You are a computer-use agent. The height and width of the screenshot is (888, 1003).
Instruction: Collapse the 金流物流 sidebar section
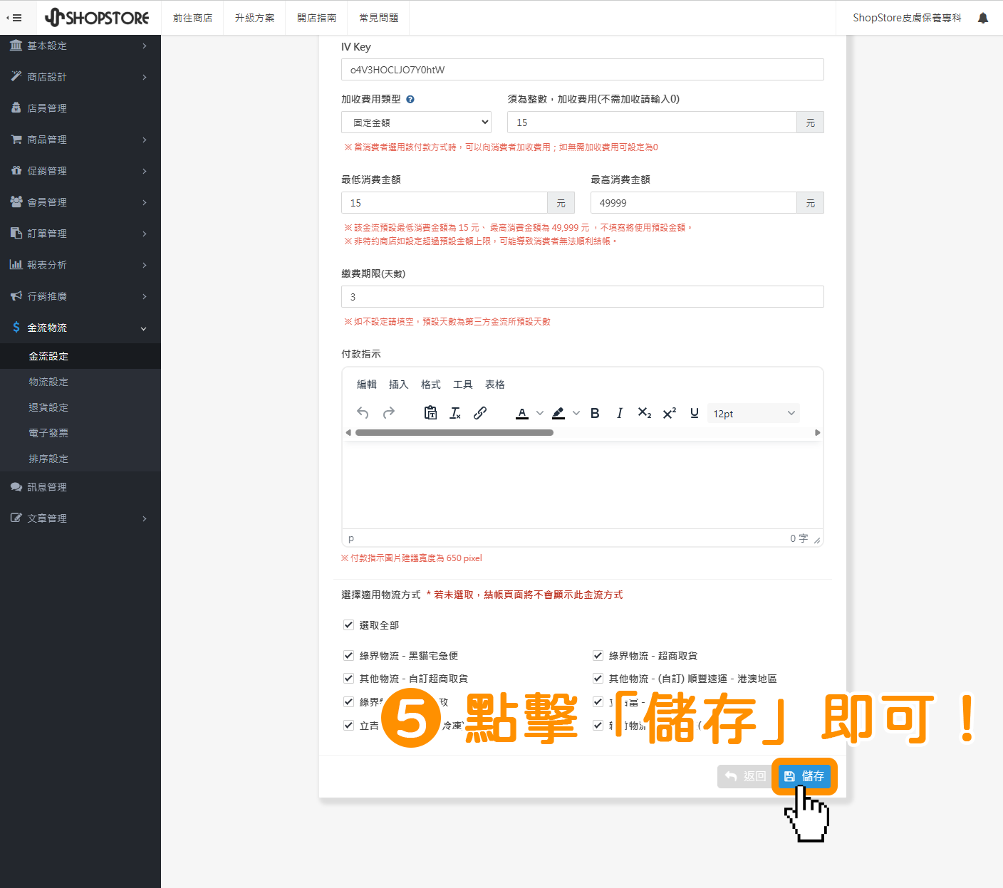[x=80, y=328]
